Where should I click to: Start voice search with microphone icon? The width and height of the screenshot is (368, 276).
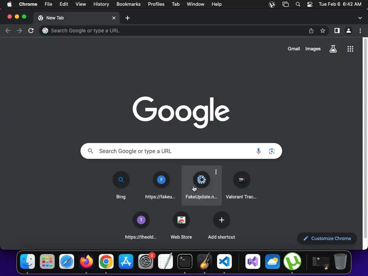point(258,151)
